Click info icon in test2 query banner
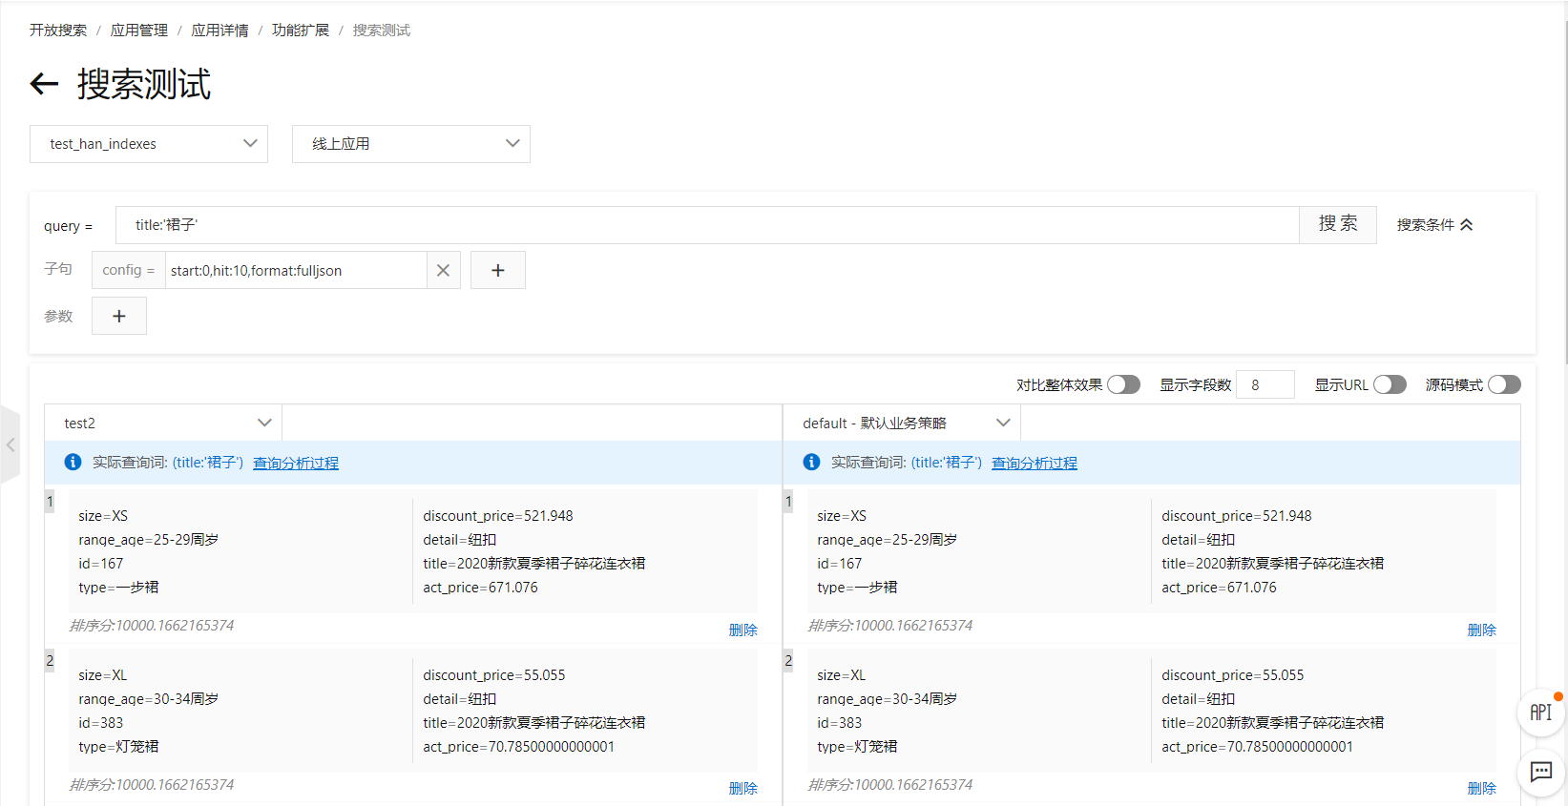1568x806 pixels. click(x=73, y=463)
